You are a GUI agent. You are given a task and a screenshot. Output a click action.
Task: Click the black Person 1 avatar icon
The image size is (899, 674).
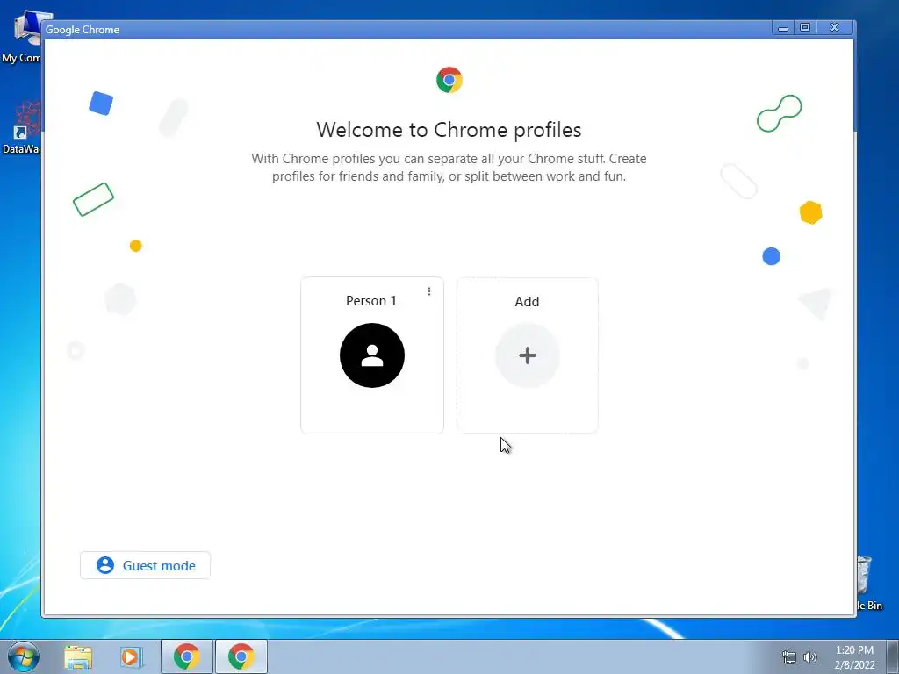coord(372,355)
